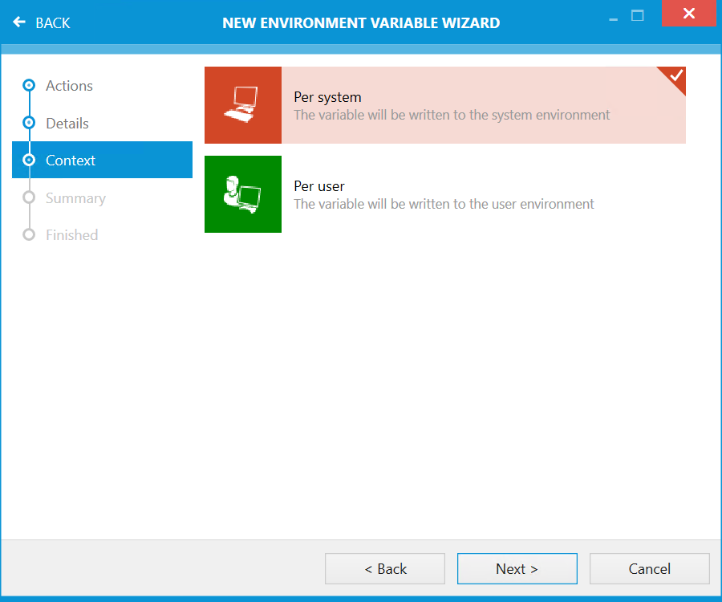Click the Summary step label
722x602 pixels.
75,197
